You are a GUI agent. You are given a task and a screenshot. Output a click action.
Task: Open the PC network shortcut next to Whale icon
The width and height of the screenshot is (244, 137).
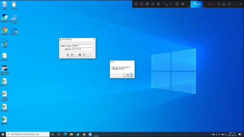tap(14, 19)
